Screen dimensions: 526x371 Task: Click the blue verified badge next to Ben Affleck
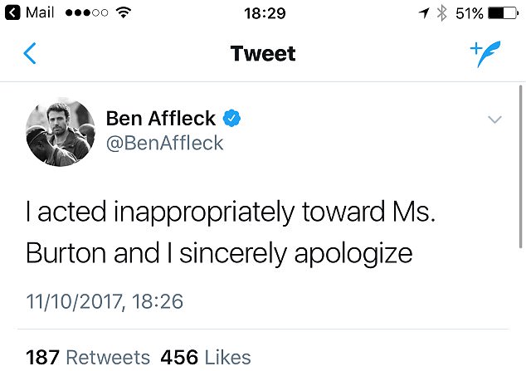(232, 119)
